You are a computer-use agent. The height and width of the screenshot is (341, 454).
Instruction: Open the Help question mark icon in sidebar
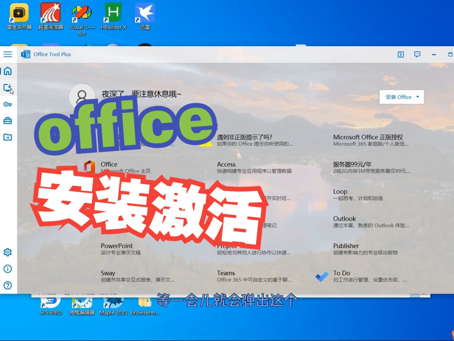(8, 285)
